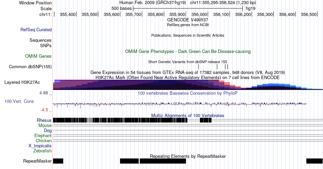The width and height of the screenshot is (323, 169).
Task: Click the Mouse alignment label
Action: point(45,126)
